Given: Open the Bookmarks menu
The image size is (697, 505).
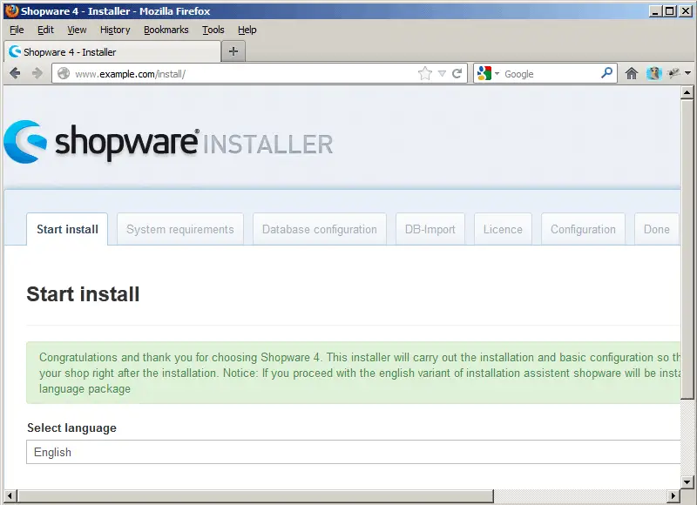Looking at the screenshot, I should pos(166,30).
